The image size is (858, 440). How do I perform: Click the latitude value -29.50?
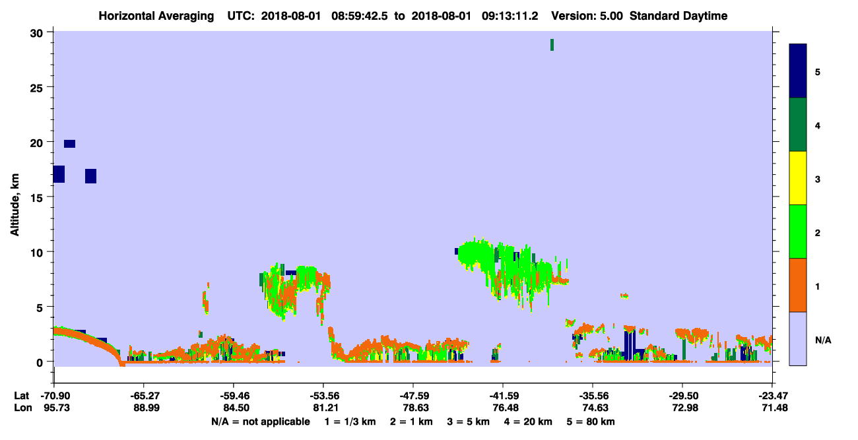pos(682,396)
